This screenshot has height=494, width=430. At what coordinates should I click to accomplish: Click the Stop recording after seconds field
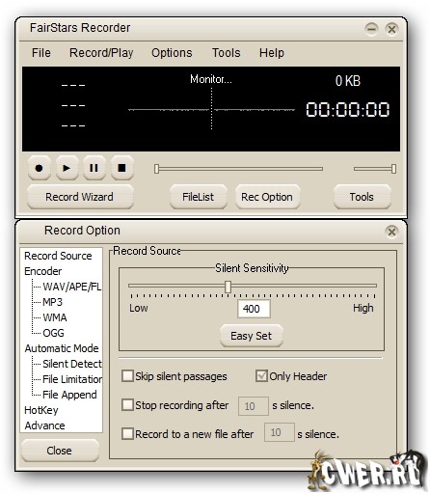[254, 406]
